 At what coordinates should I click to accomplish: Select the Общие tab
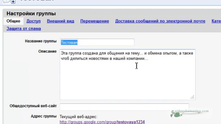point(13,21)
